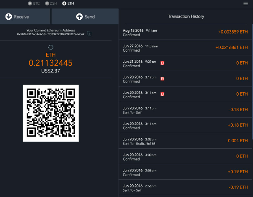Open the hamburger menu
This screenshot has width=253, height=197.
click(245, 3)
